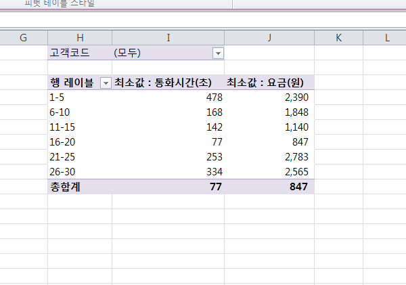Select the 6-10 row label

[x=60, y=112]
